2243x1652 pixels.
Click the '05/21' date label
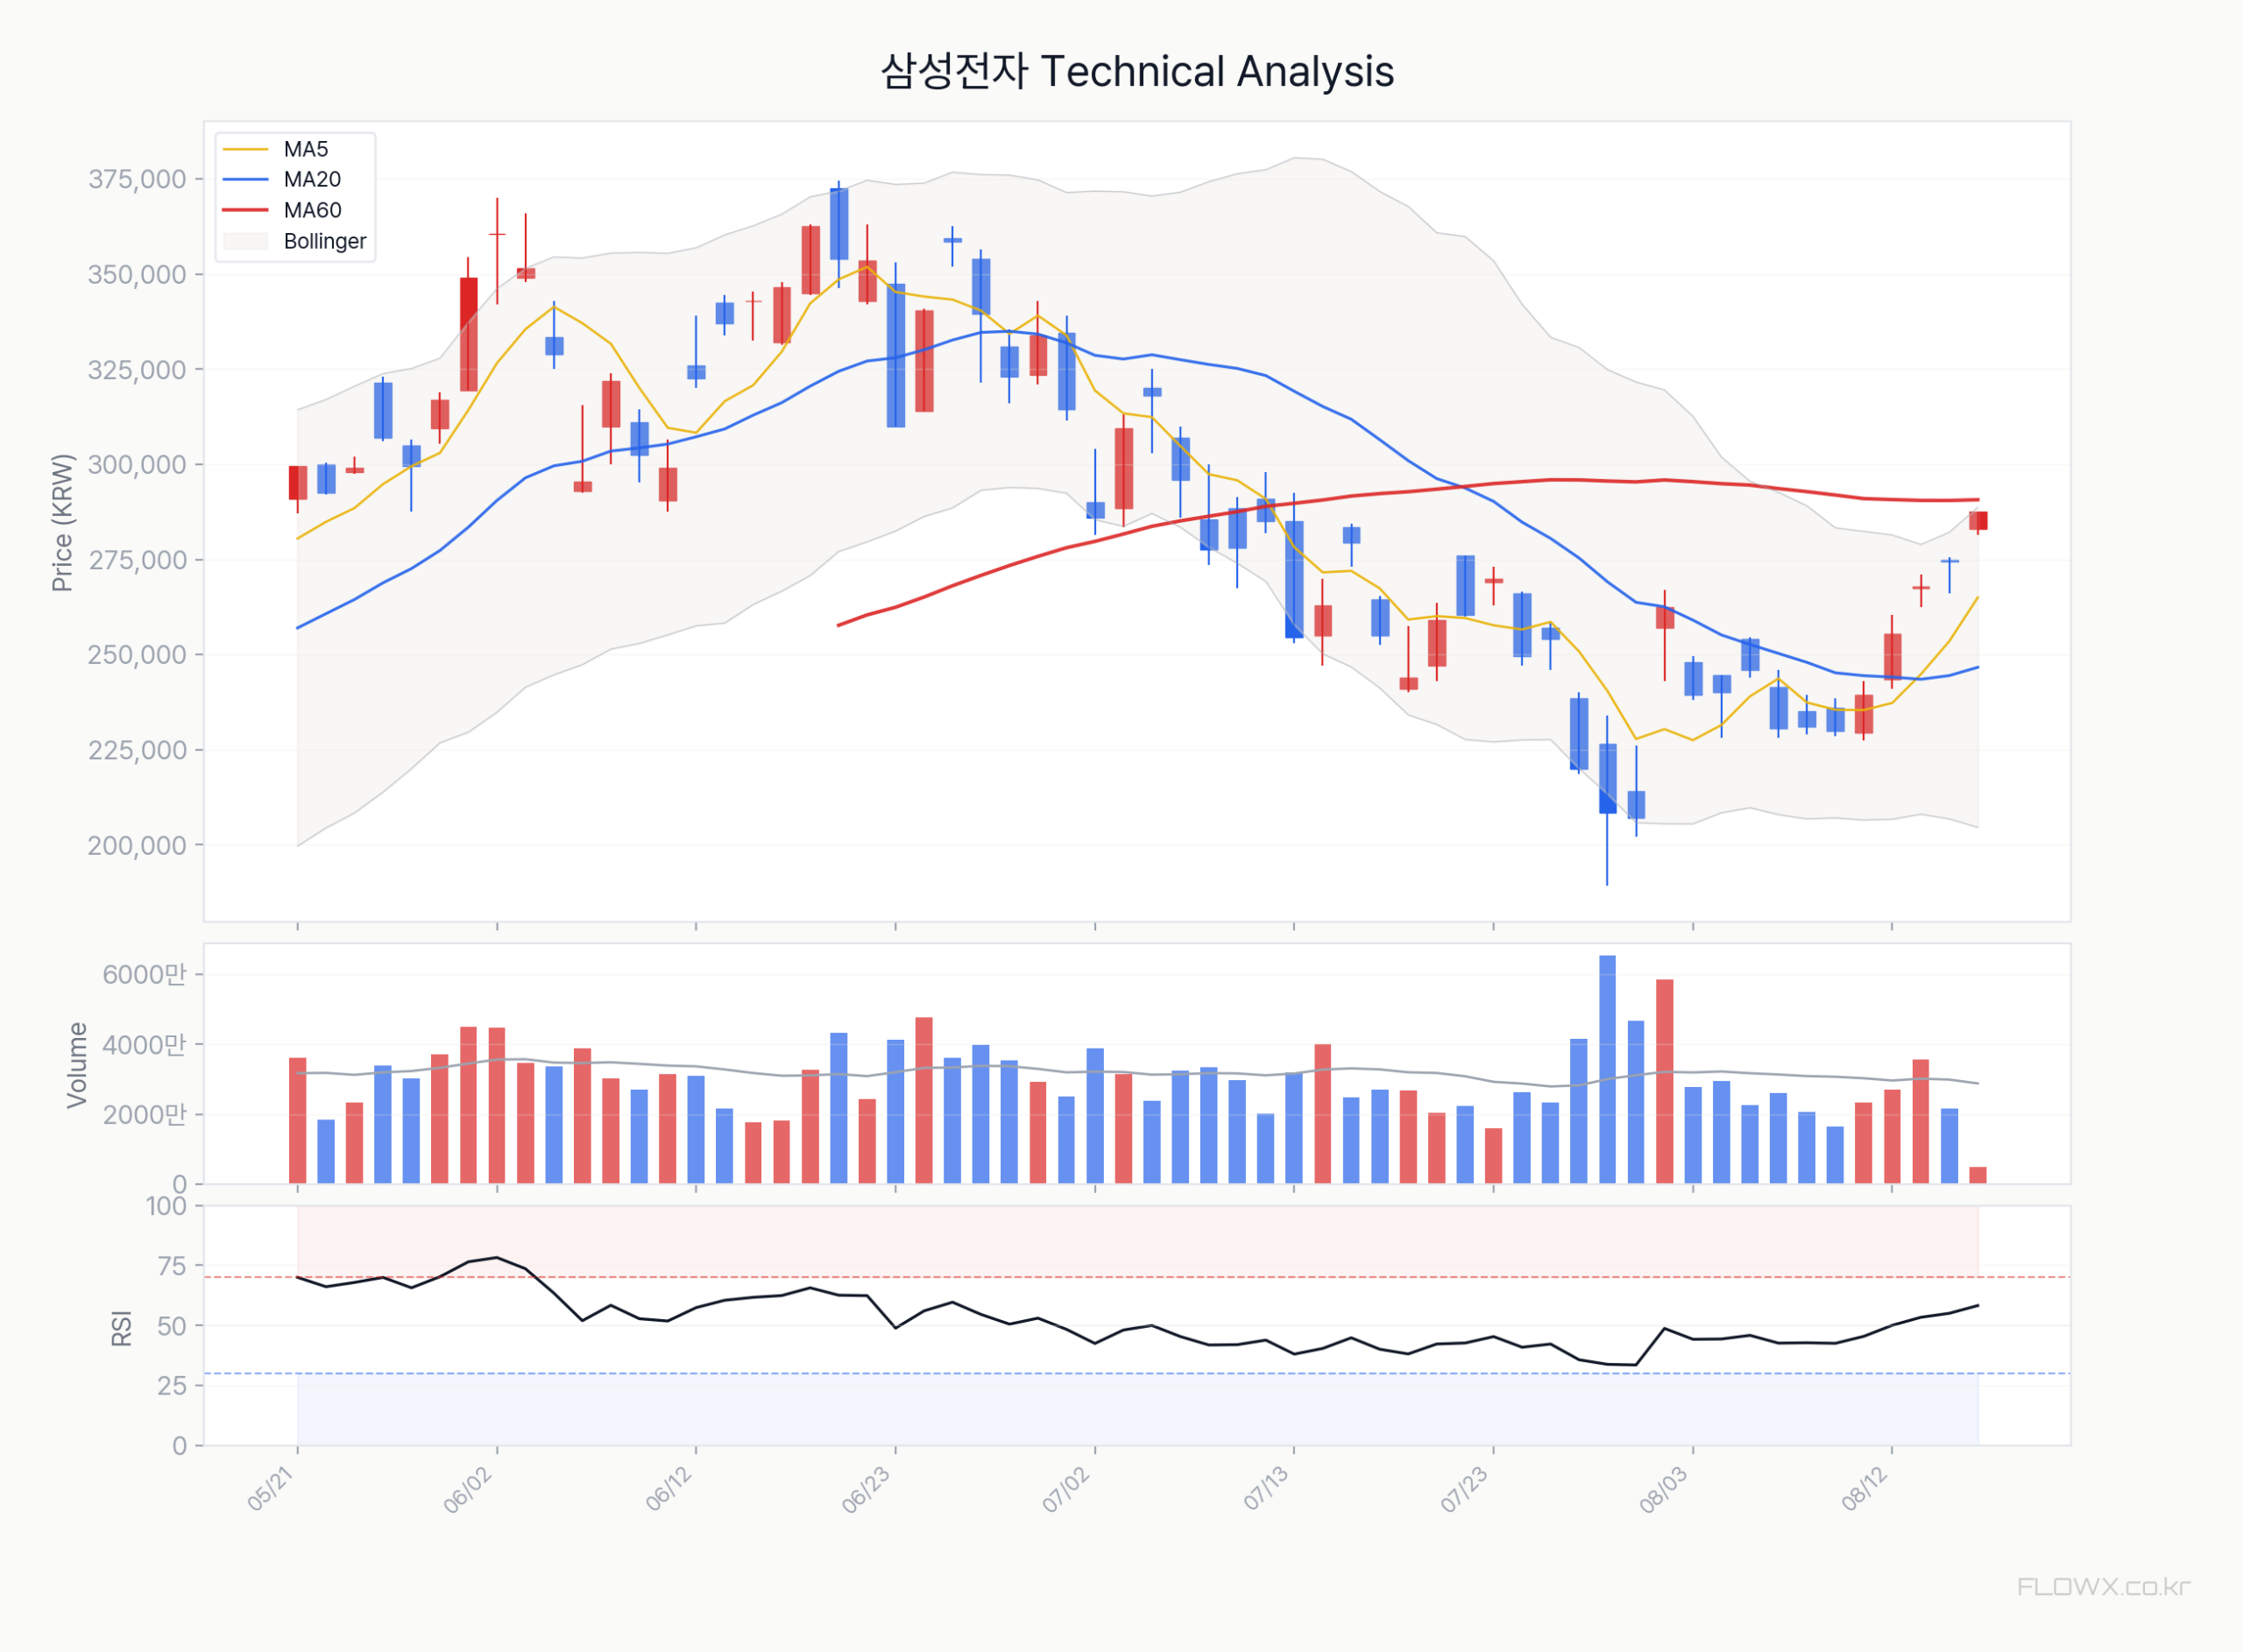(x=271, y=1489)
